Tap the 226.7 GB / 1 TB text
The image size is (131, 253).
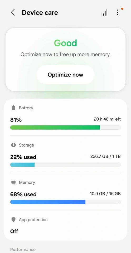point(105,156)
